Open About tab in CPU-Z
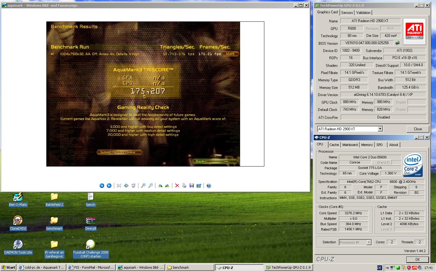Image resolution: width=436 pixels, height=272 pixels. [x=394, y=145]
